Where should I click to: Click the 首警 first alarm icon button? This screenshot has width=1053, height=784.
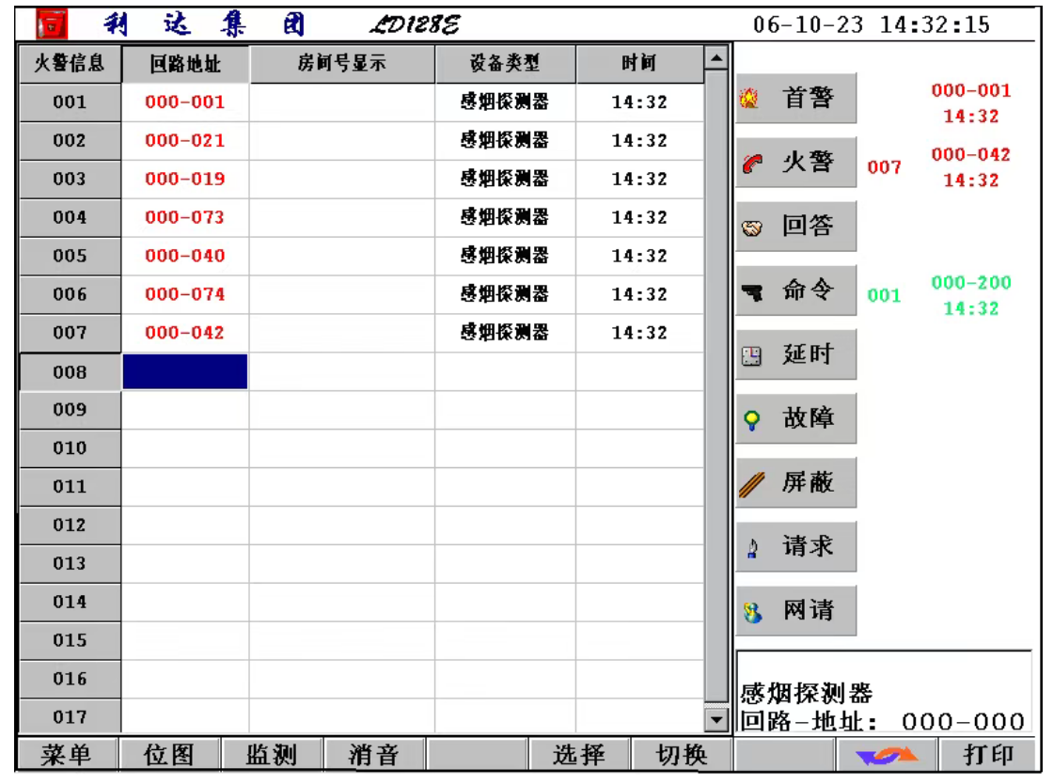(x=795, y=99)
